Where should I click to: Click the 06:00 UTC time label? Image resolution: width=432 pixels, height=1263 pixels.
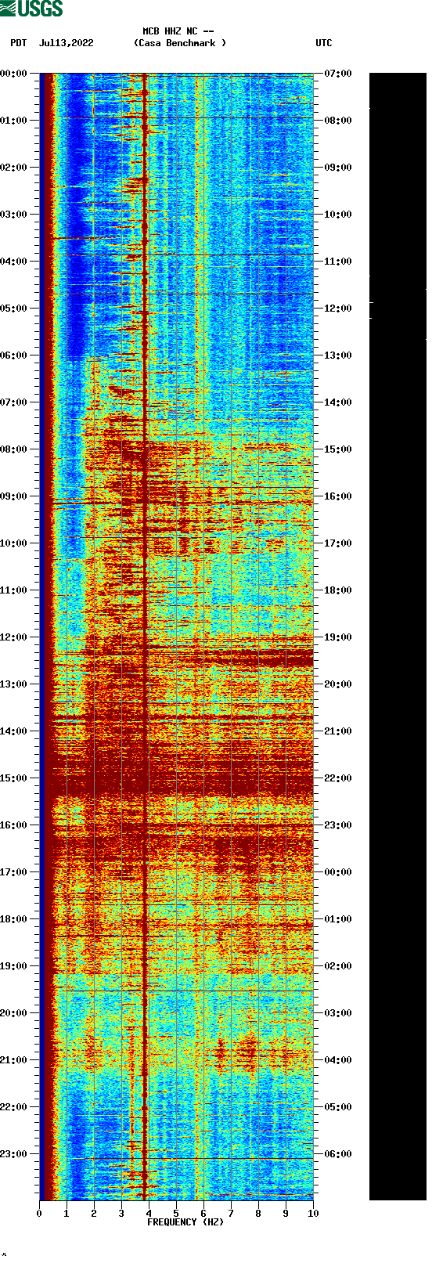338,1154
